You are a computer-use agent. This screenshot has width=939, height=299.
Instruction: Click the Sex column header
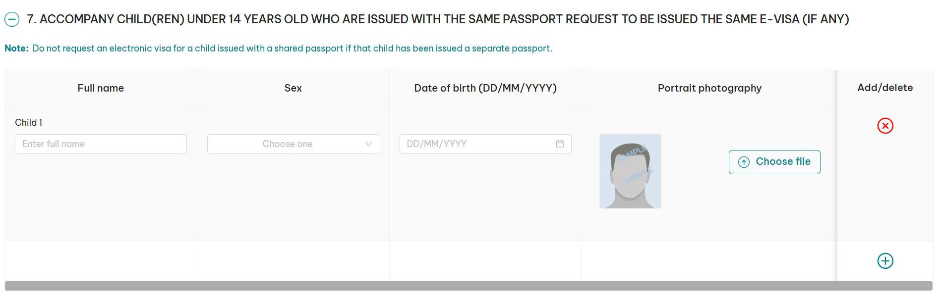pyautogui.click(x=293, y=88)
